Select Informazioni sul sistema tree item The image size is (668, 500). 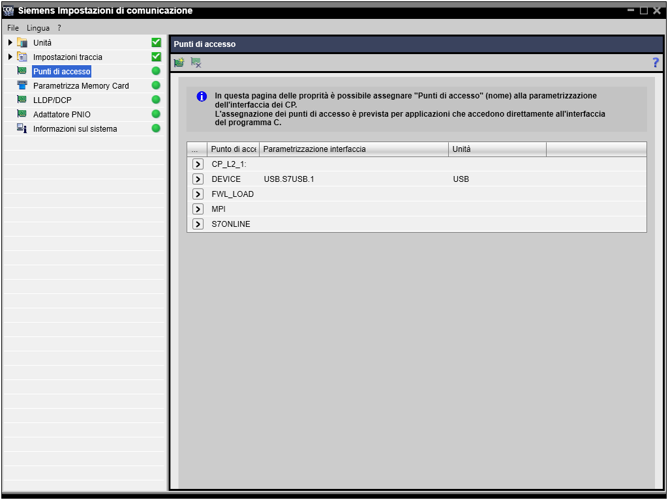[75, 128]
